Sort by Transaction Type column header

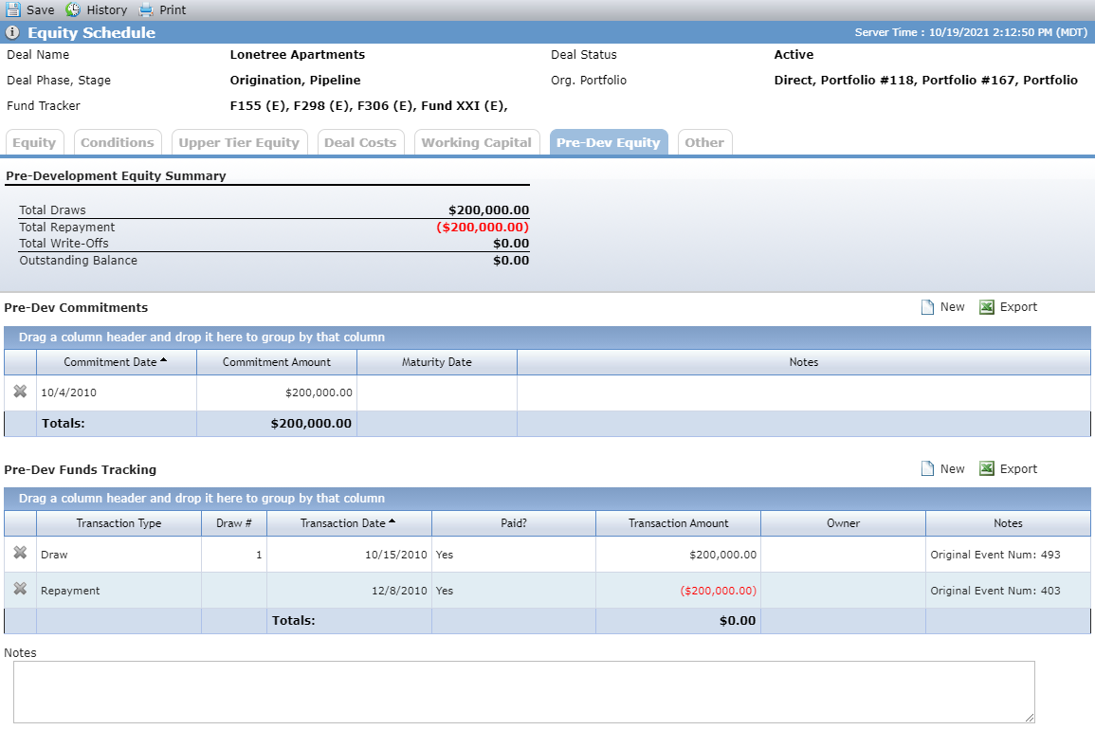(x=119, y=523)
